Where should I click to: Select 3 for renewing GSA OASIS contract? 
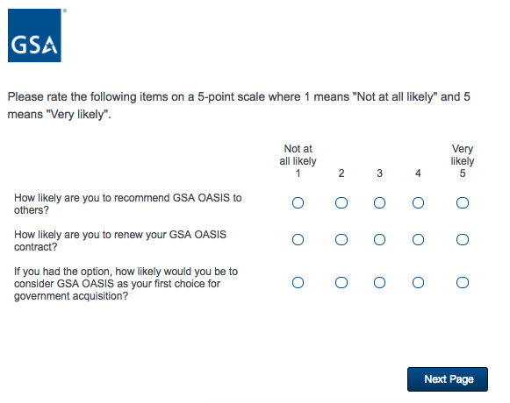click(x=379, y=240)
